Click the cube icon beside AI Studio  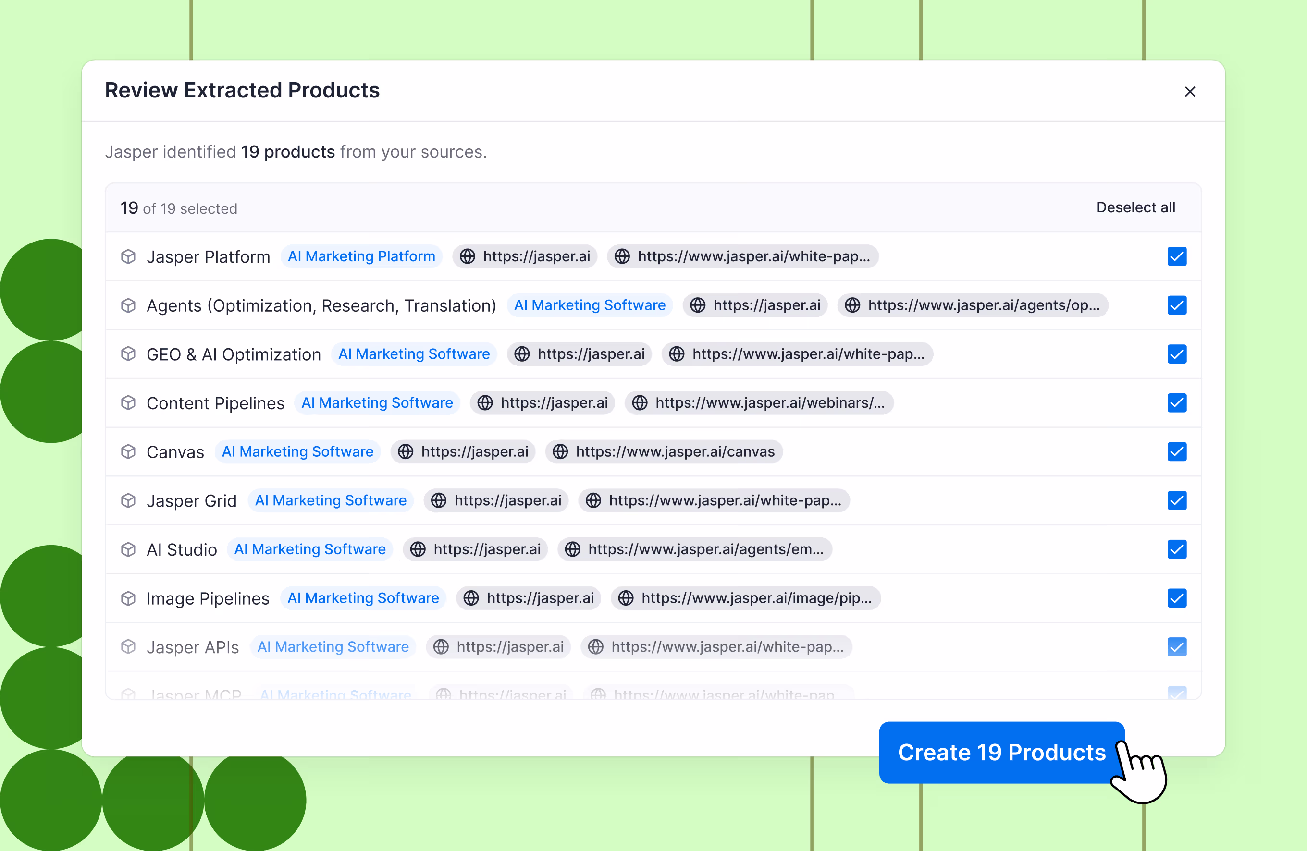(128, 549)
